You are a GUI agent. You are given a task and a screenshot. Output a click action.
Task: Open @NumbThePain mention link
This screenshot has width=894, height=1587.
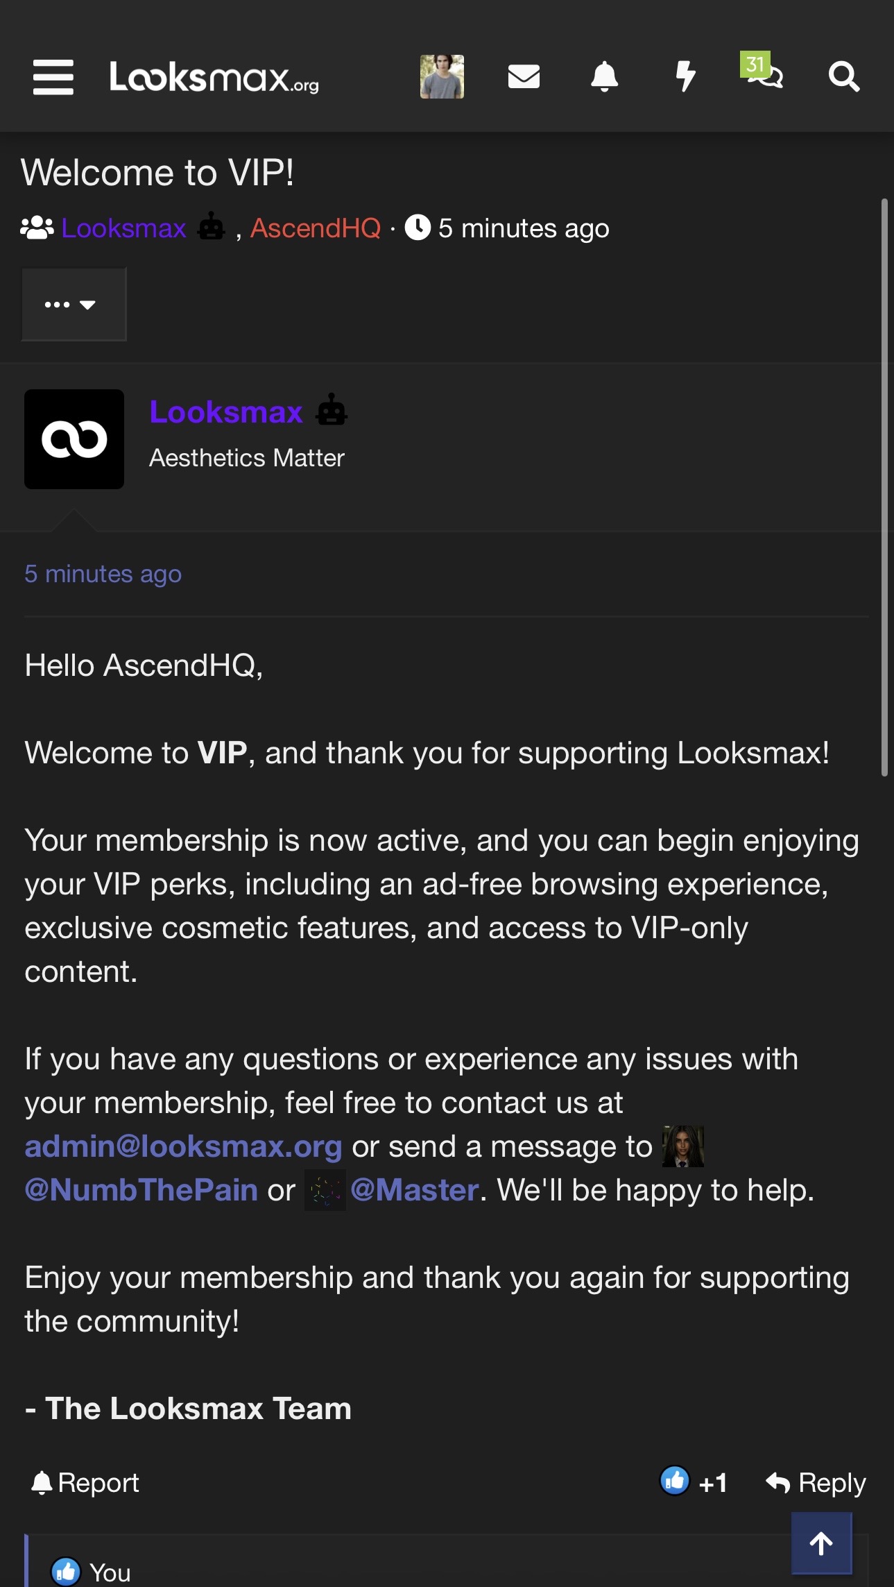141,1190
